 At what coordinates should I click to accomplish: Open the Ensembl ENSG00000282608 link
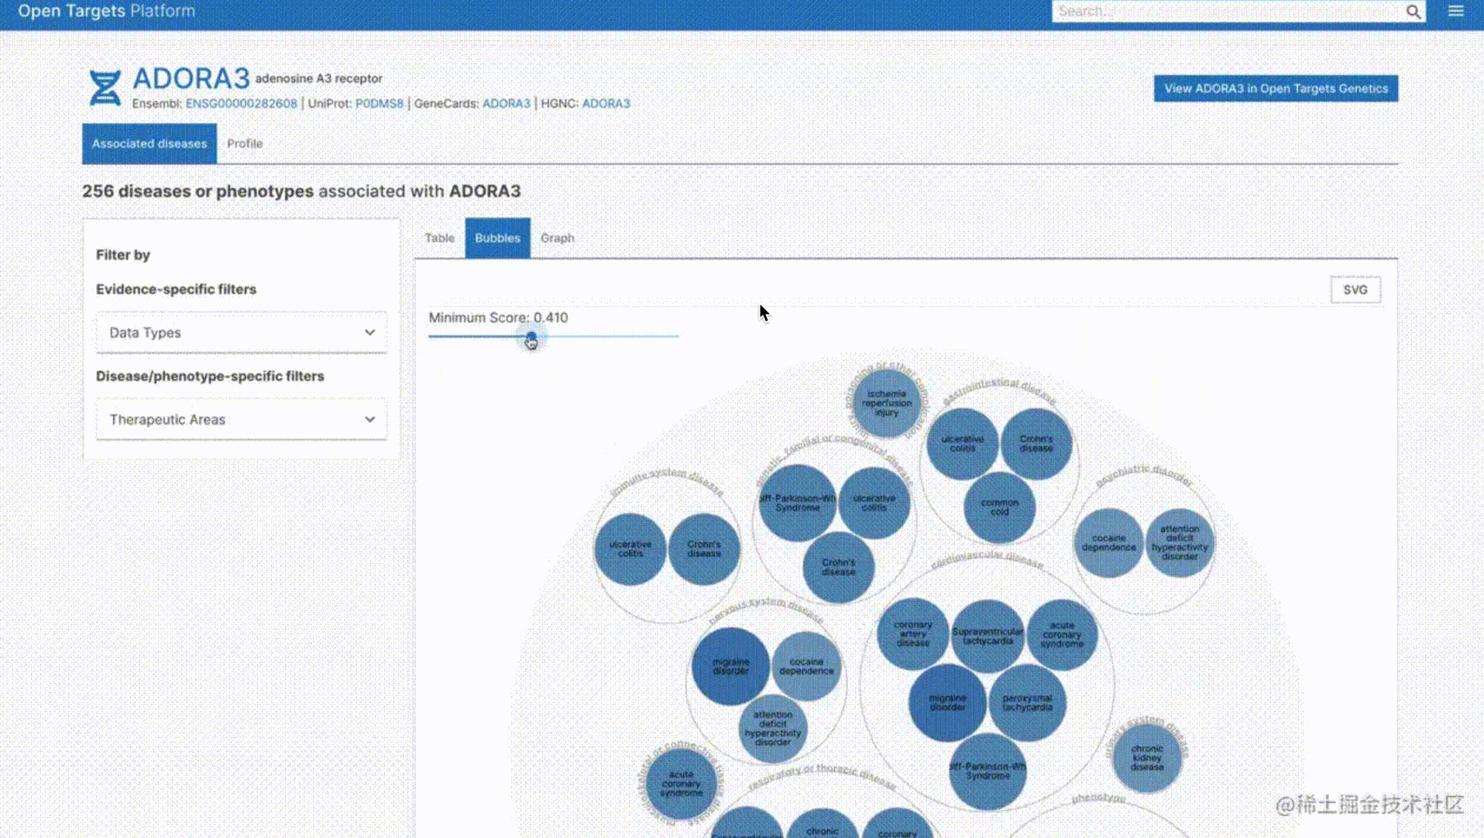tap(241, 103)
